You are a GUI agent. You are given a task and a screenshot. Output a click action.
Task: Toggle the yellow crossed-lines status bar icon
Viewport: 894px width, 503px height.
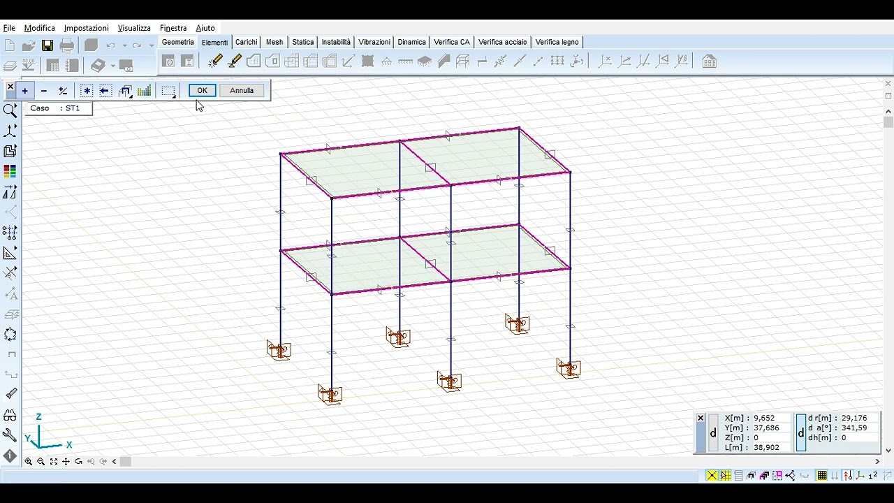[712, 476]
